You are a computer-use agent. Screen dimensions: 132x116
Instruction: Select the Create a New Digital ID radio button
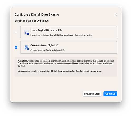[16, 47]
